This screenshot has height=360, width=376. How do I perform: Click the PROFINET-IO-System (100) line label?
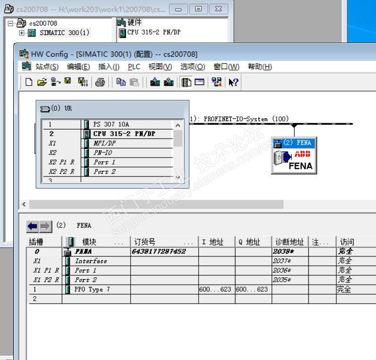click(246, 119)
